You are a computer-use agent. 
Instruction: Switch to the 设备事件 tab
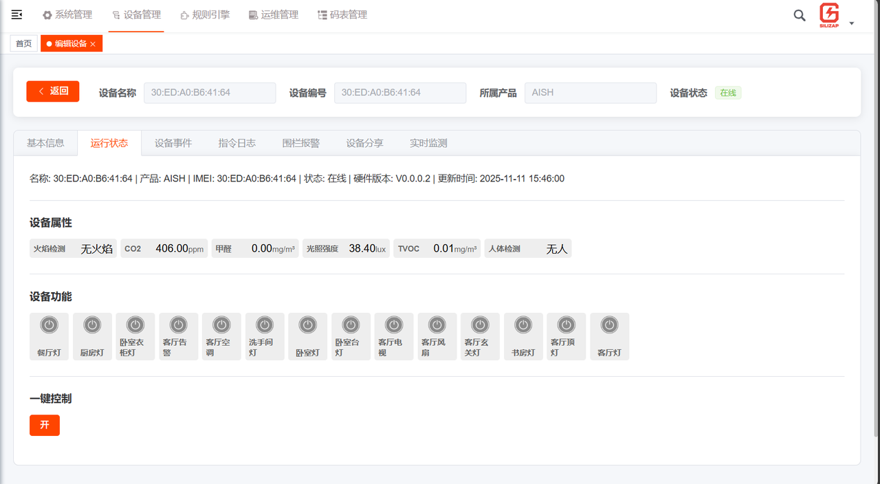[x=173, y=143]
